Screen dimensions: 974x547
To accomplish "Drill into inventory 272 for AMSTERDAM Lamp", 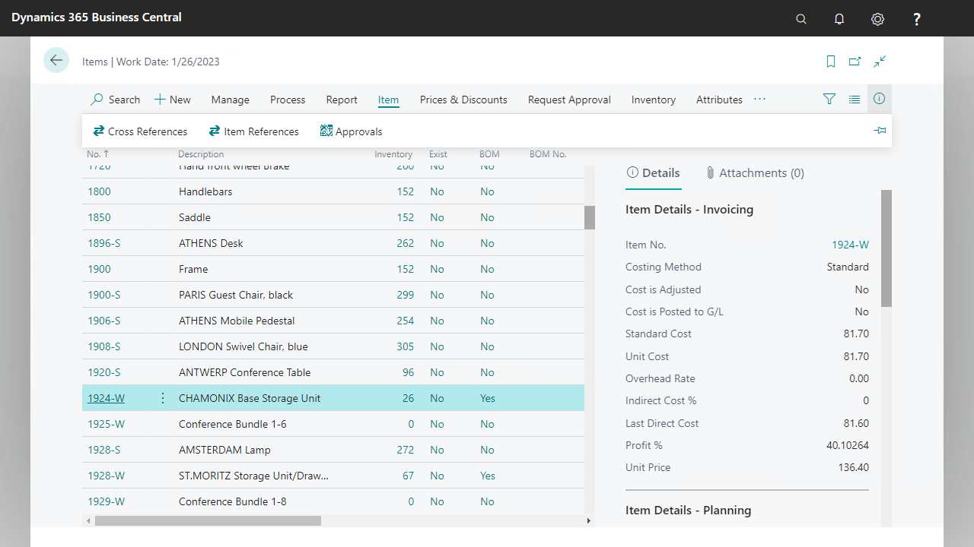I will pyautogui.click(x=406, y=450).
